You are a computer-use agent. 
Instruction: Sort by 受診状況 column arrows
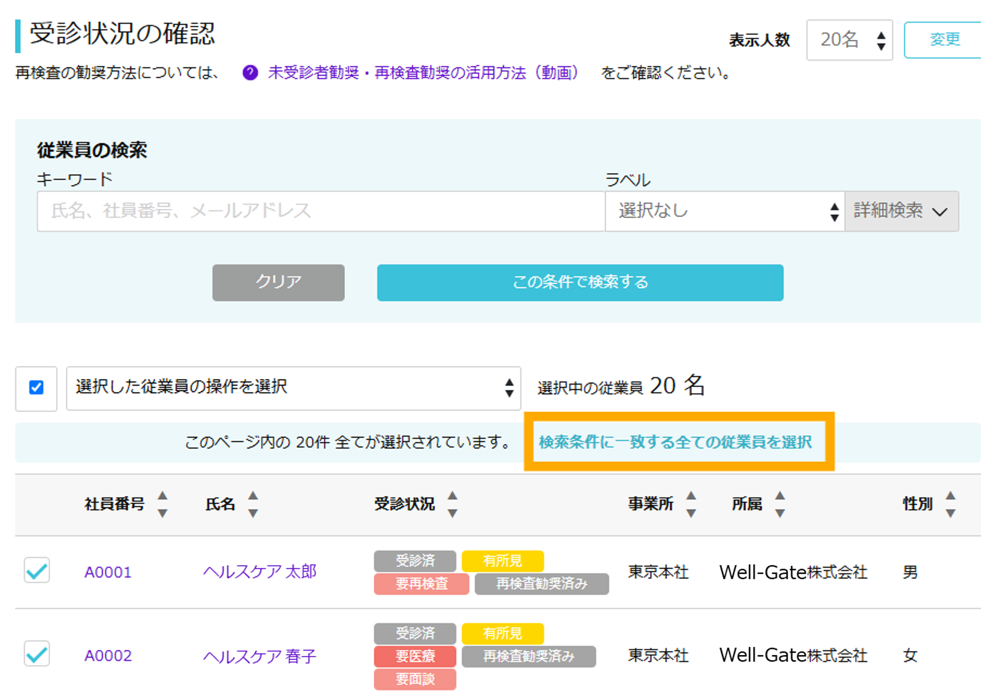click(453, 504)
